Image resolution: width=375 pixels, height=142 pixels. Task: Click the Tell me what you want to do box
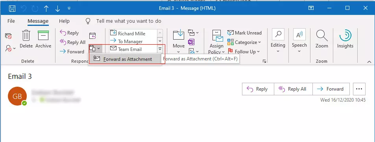tap(129, 21)
